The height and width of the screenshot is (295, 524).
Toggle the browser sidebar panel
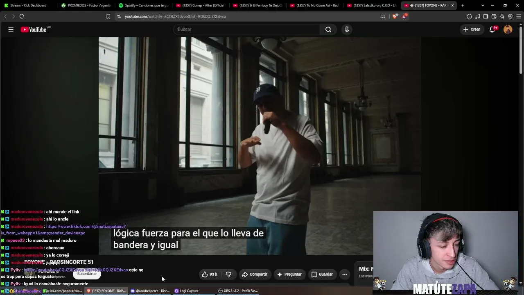(x=486, y=16)
